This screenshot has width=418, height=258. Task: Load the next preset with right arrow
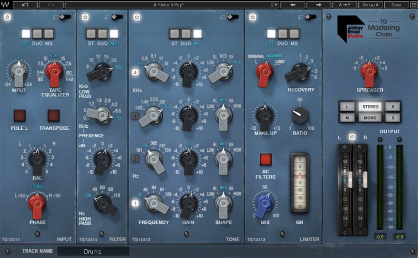click(318, 5)
